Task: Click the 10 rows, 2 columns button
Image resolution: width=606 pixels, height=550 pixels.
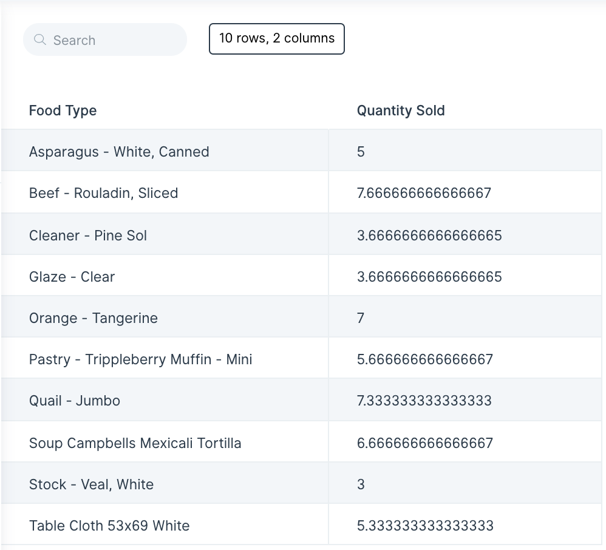Action: [277, 39]
